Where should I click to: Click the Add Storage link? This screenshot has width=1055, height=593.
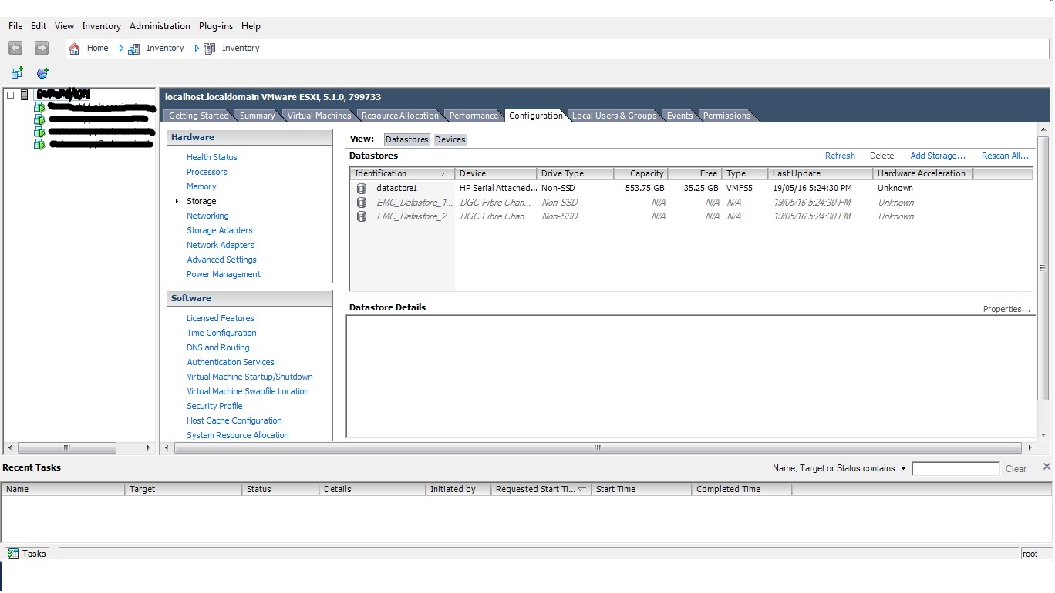point(937,156)
